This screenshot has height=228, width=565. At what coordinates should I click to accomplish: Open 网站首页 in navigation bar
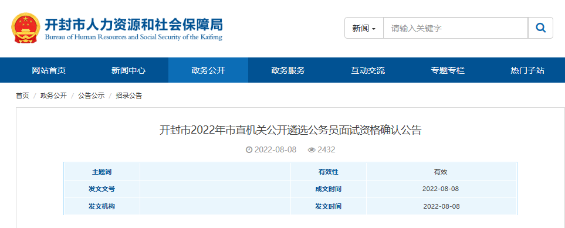click(x=49, y=70)
